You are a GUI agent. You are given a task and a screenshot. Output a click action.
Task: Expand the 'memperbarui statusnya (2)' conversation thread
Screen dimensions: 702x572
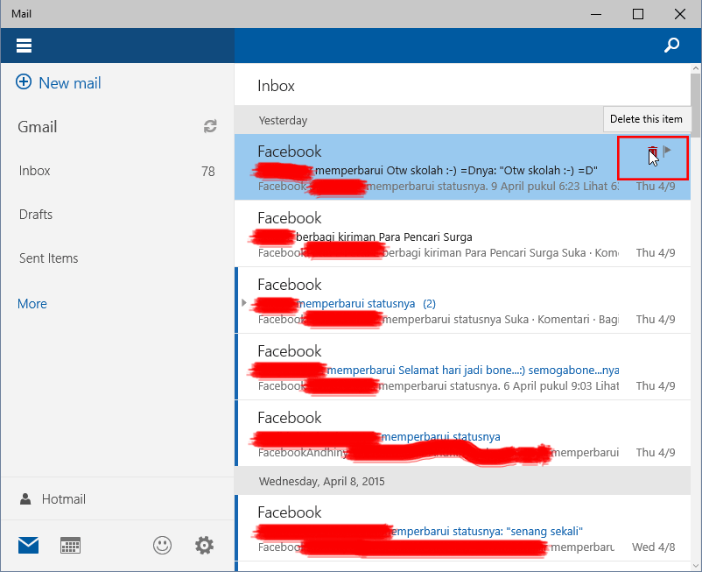point(244,303)
